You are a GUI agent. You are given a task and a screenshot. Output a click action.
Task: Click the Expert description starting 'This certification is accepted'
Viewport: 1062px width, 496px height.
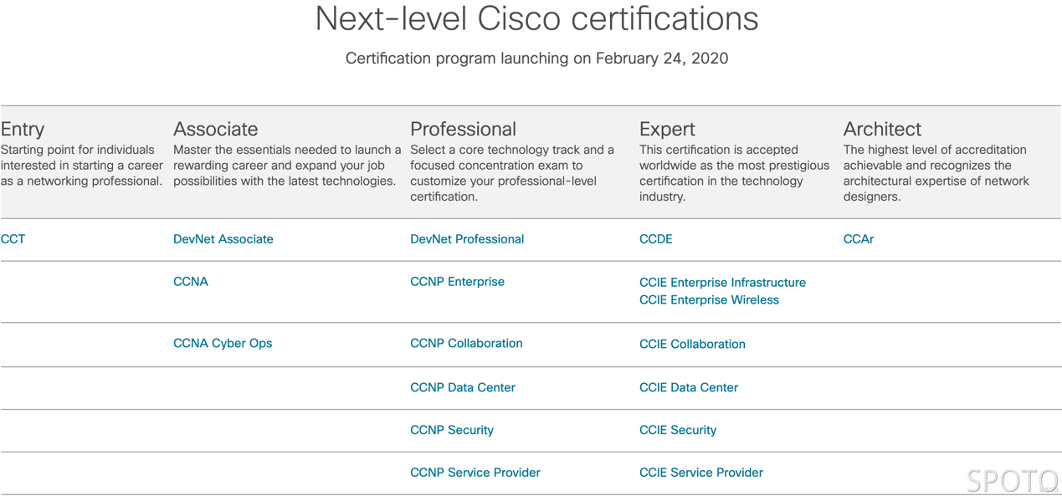pyautogui.click(x=735, y=173)
